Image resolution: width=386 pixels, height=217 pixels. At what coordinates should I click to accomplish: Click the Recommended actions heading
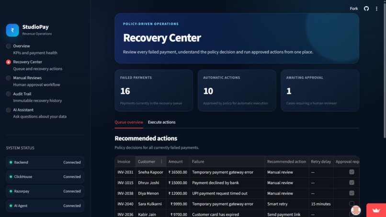(146, 138)
